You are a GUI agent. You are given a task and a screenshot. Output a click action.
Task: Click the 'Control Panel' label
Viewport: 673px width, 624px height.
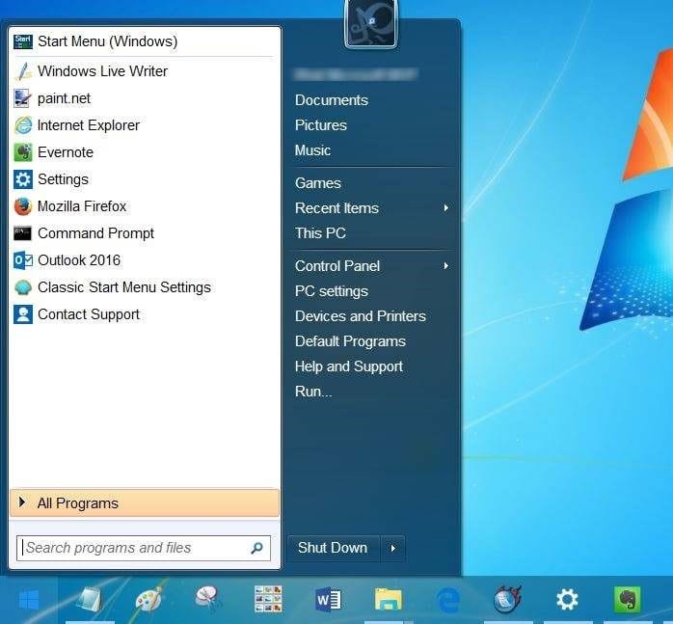pos(337,266)
